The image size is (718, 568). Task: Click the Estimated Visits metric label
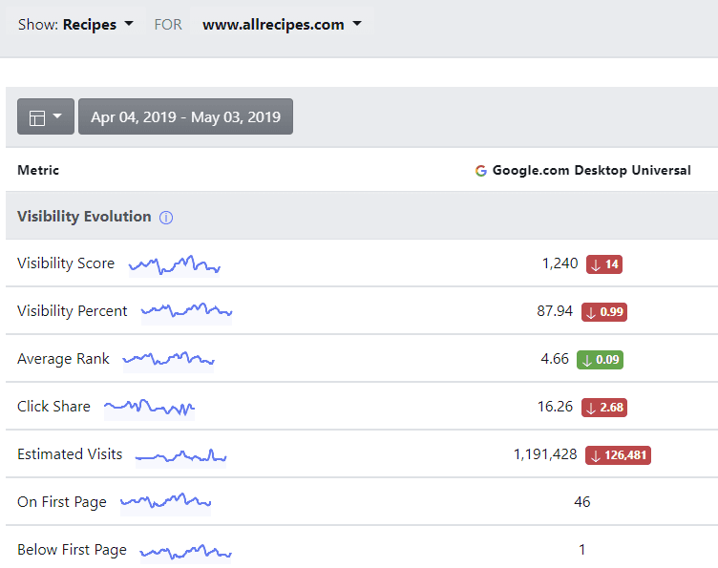(x=70, y=454)
